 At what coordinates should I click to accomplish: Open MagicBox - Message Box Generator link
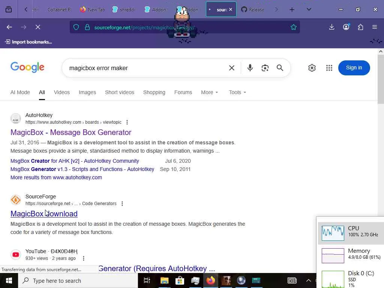coord(71,132)
